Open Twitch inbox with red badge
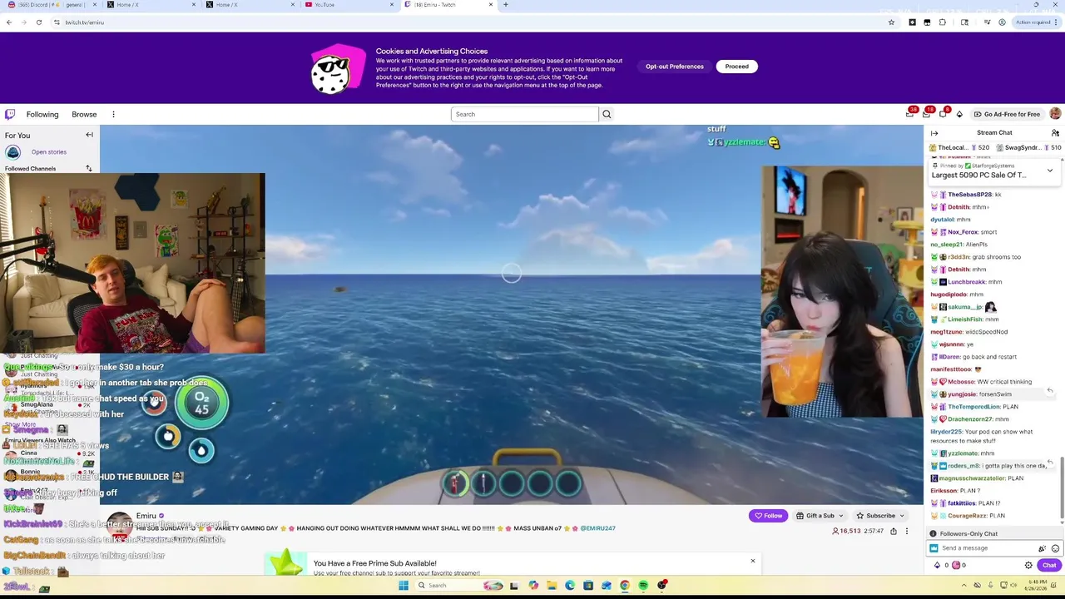 [926, 114]
